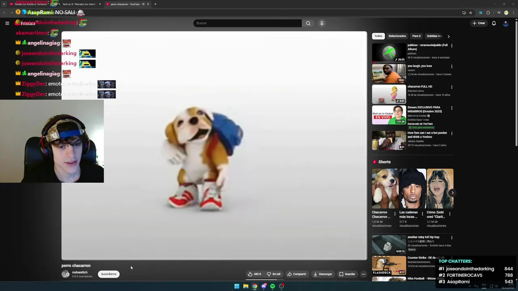Screen dimensions: 518x291
Task: Select the Todos filter chip
Action: click(x=378, y=36)
